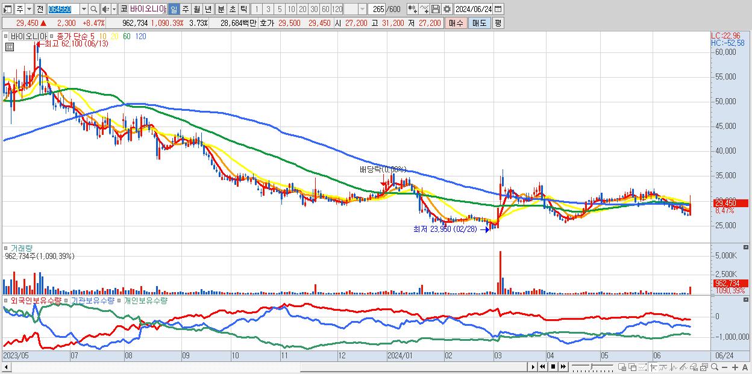Image resolution: width=752 pixels, height=374 pixels.
Task: Switch to weekly 주 chart period
Action: click(x=186, y=10)
